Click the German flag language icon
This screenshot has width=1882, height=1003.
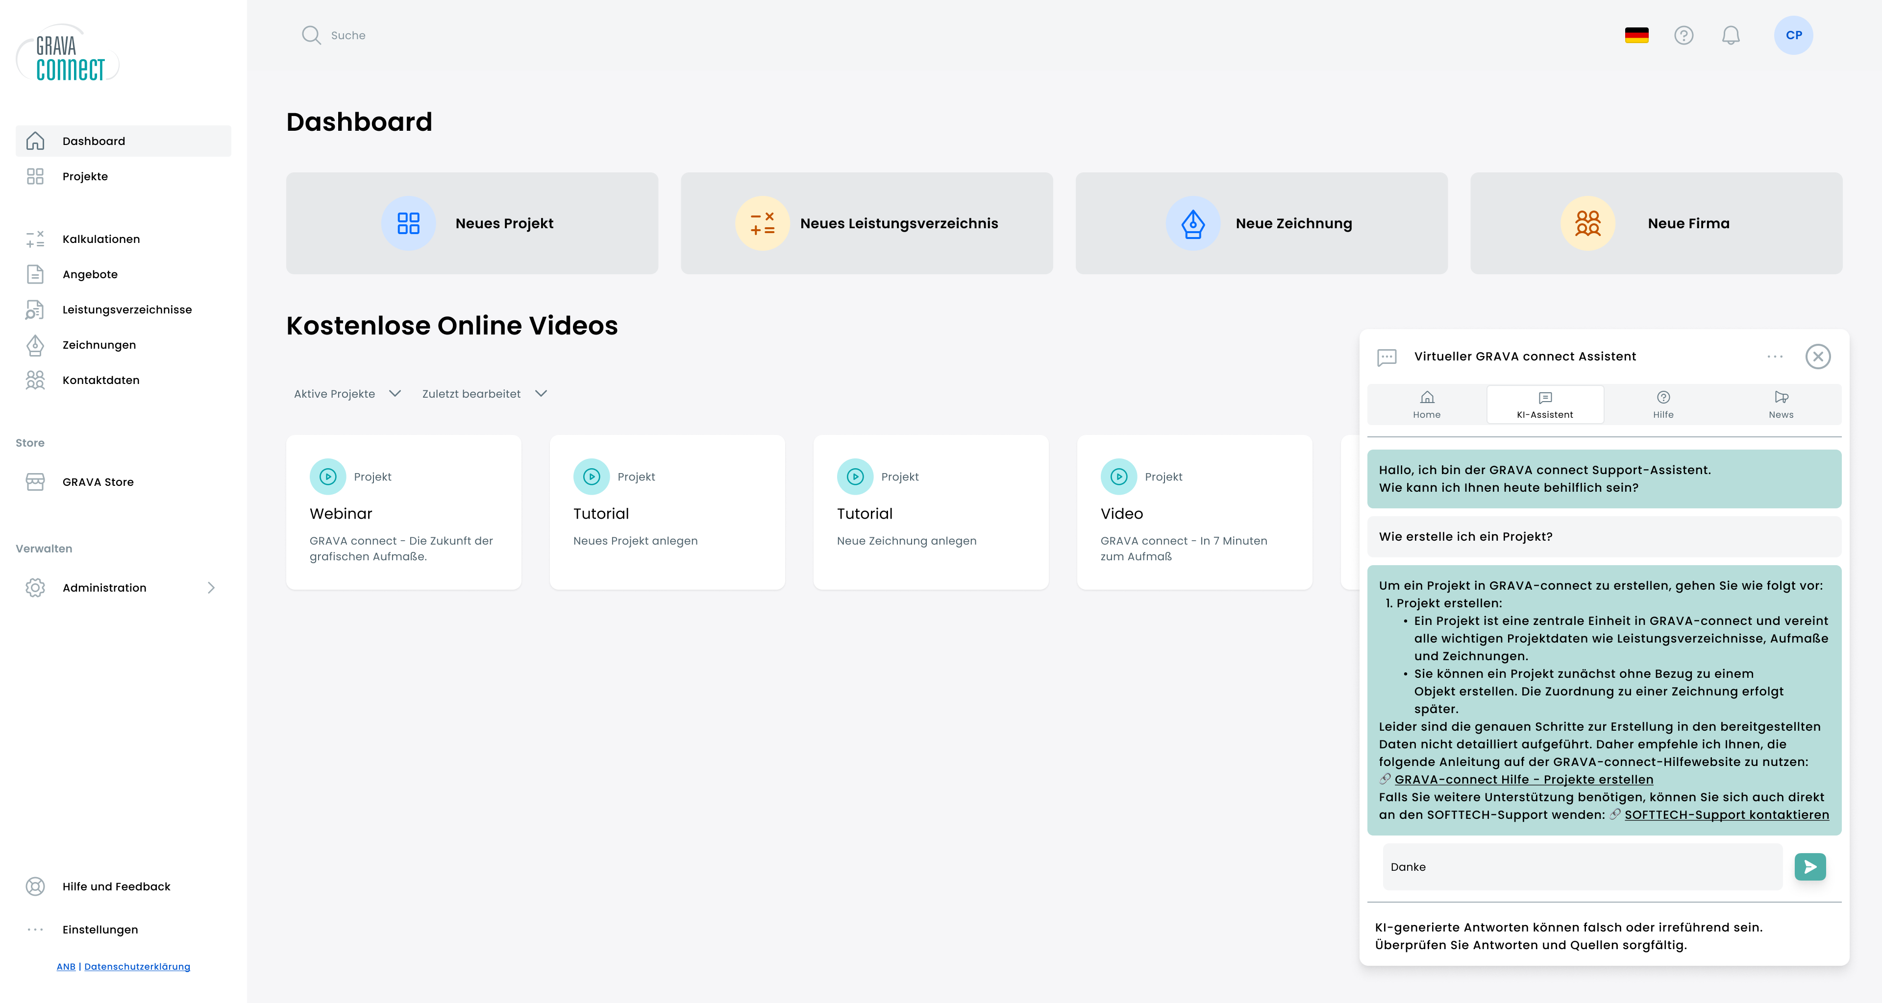click(x=1636, y=35)
